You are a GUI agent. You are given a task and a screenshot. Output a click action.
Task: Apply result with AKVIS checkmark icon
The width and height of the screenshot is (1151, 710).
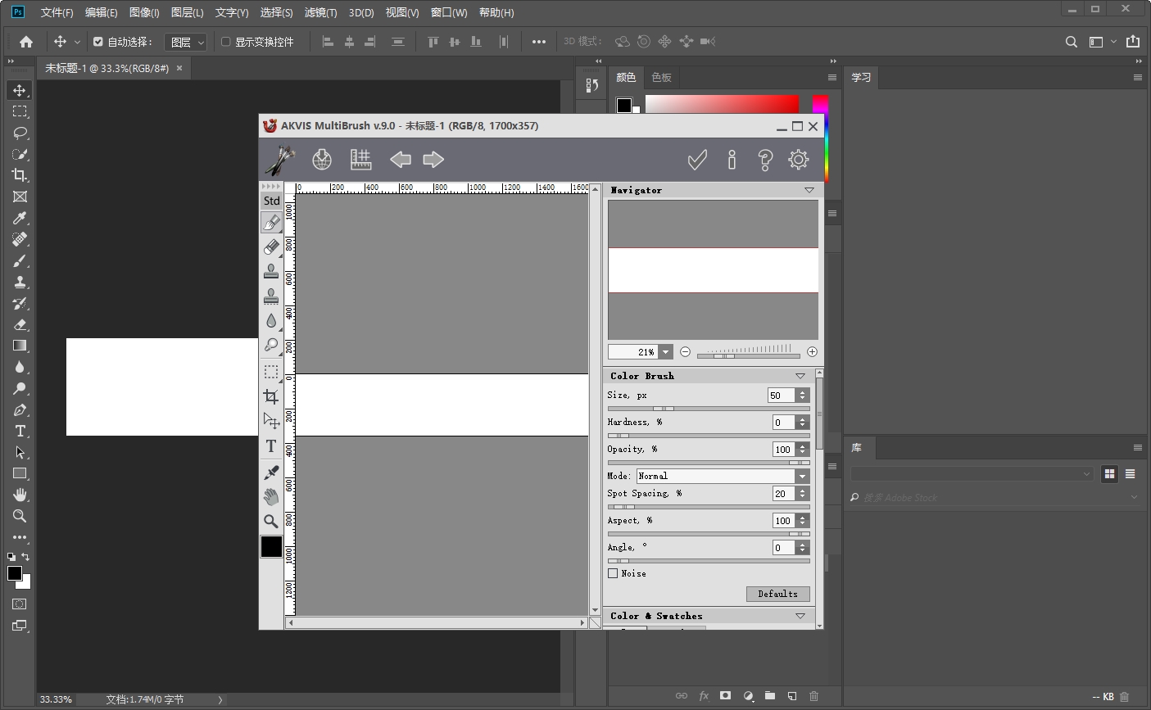tap(697, 160)
